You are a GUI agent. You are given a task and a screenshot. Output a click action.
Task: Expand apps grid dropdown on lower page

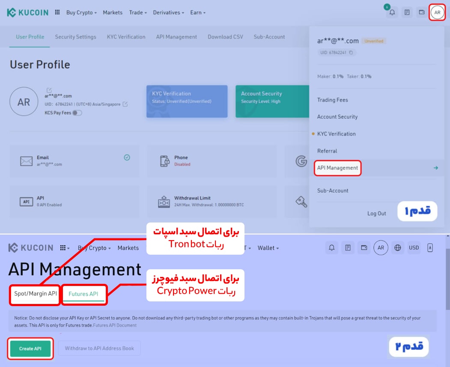65,248
